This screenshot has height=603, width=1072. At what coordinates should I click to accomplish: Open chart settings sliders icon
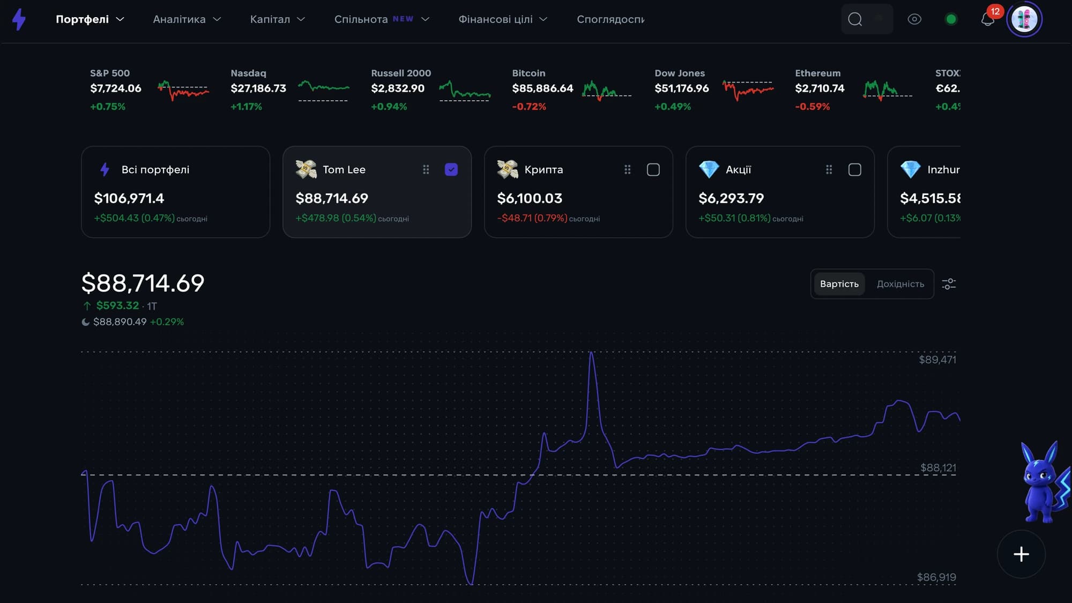click(x=949, y=284)
